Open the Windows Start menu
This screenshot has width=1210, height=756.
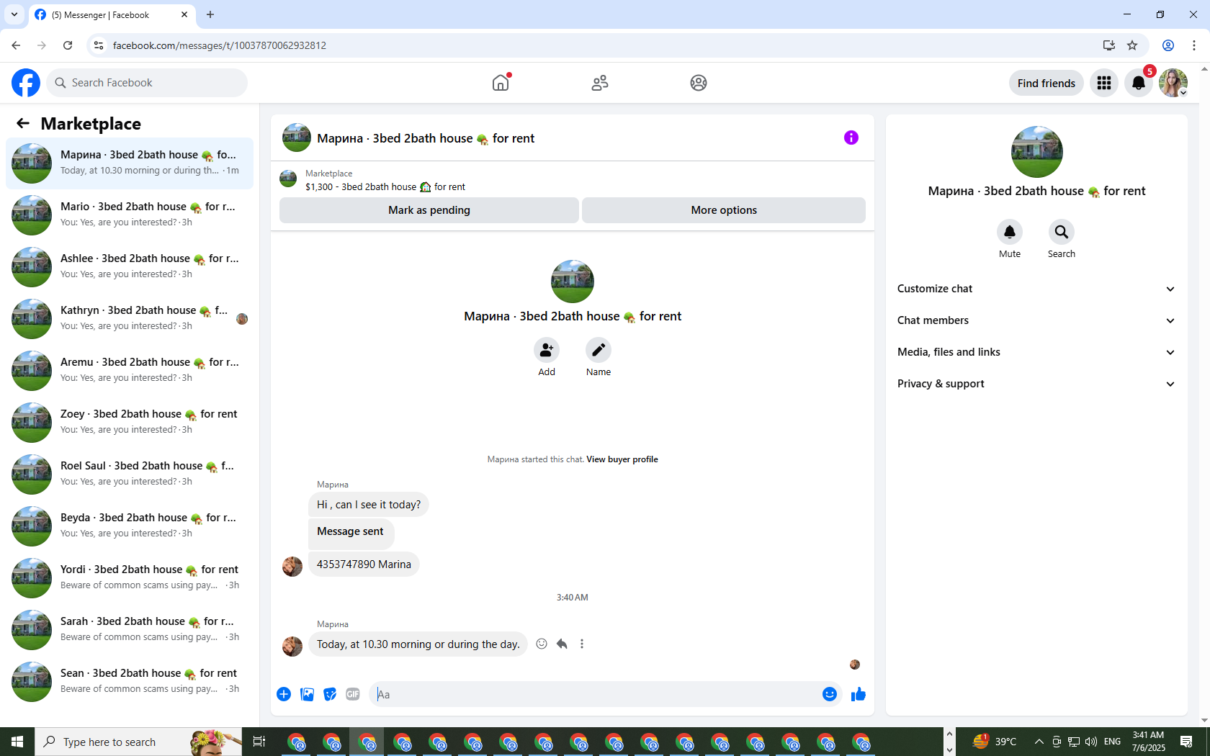[x=17, y=742]
